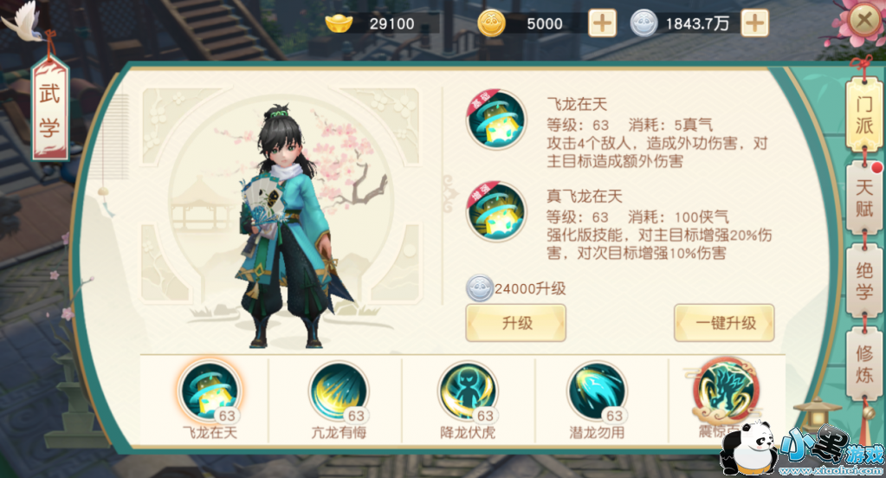Switch to the 修炼 cultivation tab
The image size is (886, 478).
pos(864,364)
